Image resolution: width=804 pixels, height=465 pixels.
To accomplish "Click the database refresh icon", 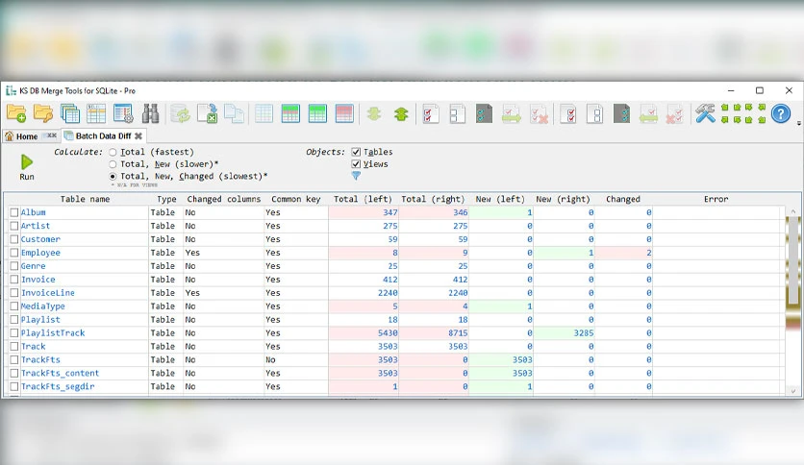I will coord(181,113).
